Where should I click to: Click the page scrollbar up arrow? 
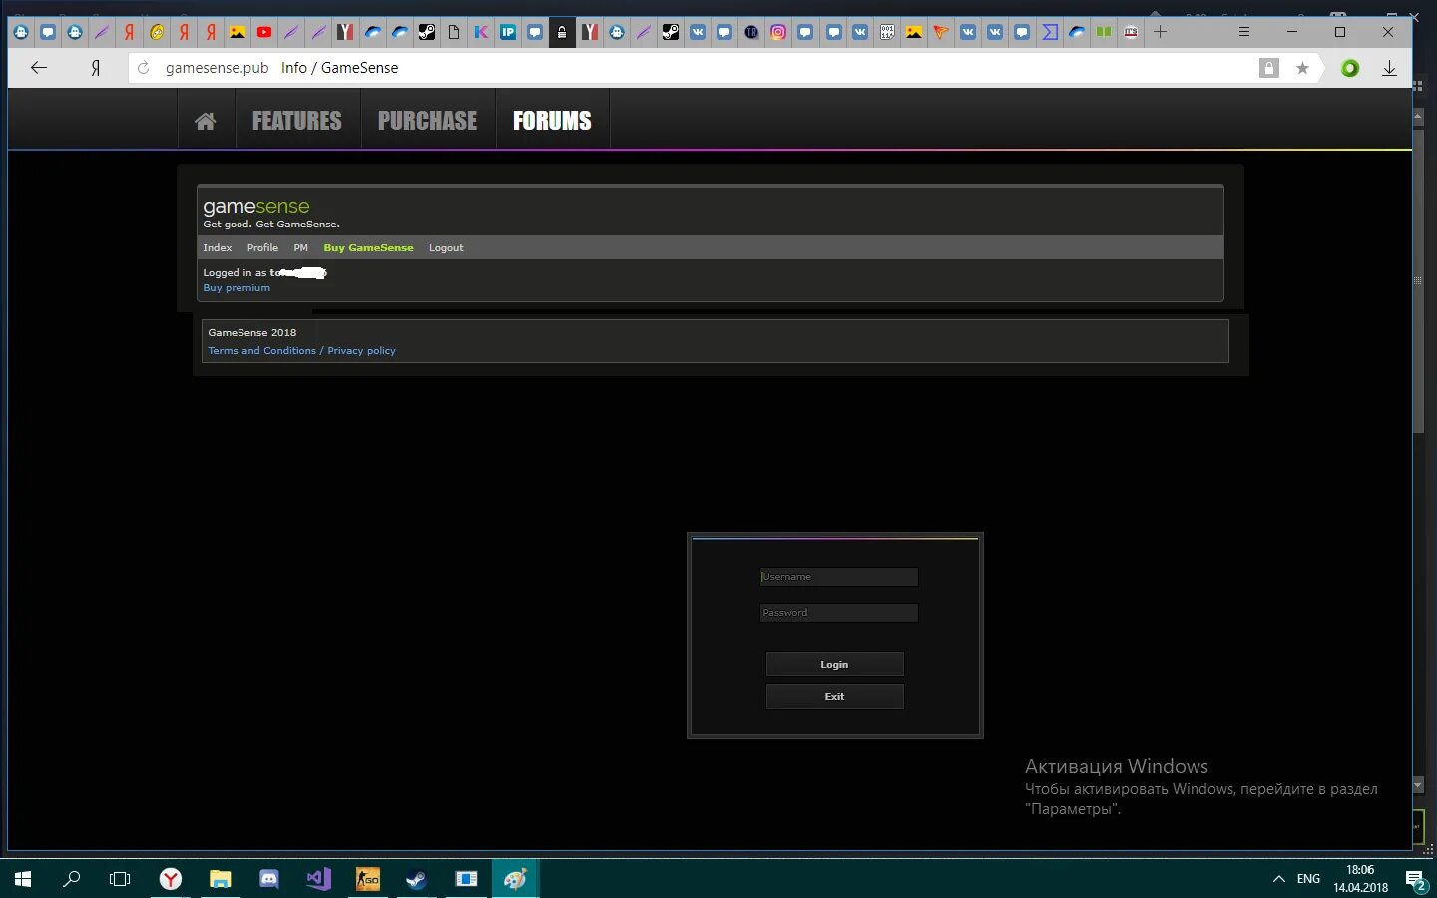(1418, 117)
